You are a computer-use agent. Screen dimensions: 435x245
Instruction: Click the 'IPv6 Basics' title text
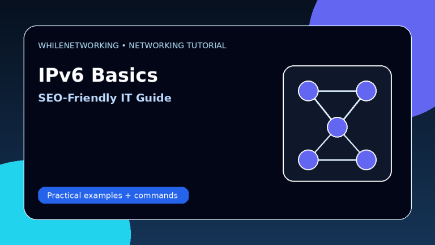98,75
